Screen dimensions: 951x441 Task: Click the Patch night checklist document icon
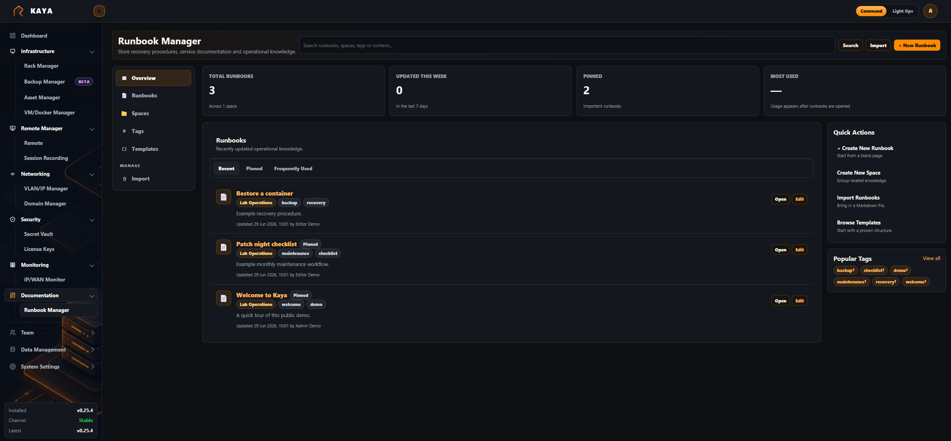click(x=224, y=247)
